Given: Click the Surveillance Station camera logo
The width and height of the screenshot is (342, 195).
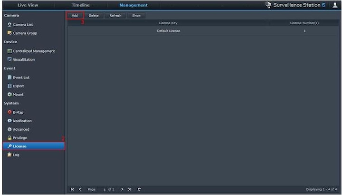Looking at the screenshot, I should pyautogui.click(x=268, y=5).
